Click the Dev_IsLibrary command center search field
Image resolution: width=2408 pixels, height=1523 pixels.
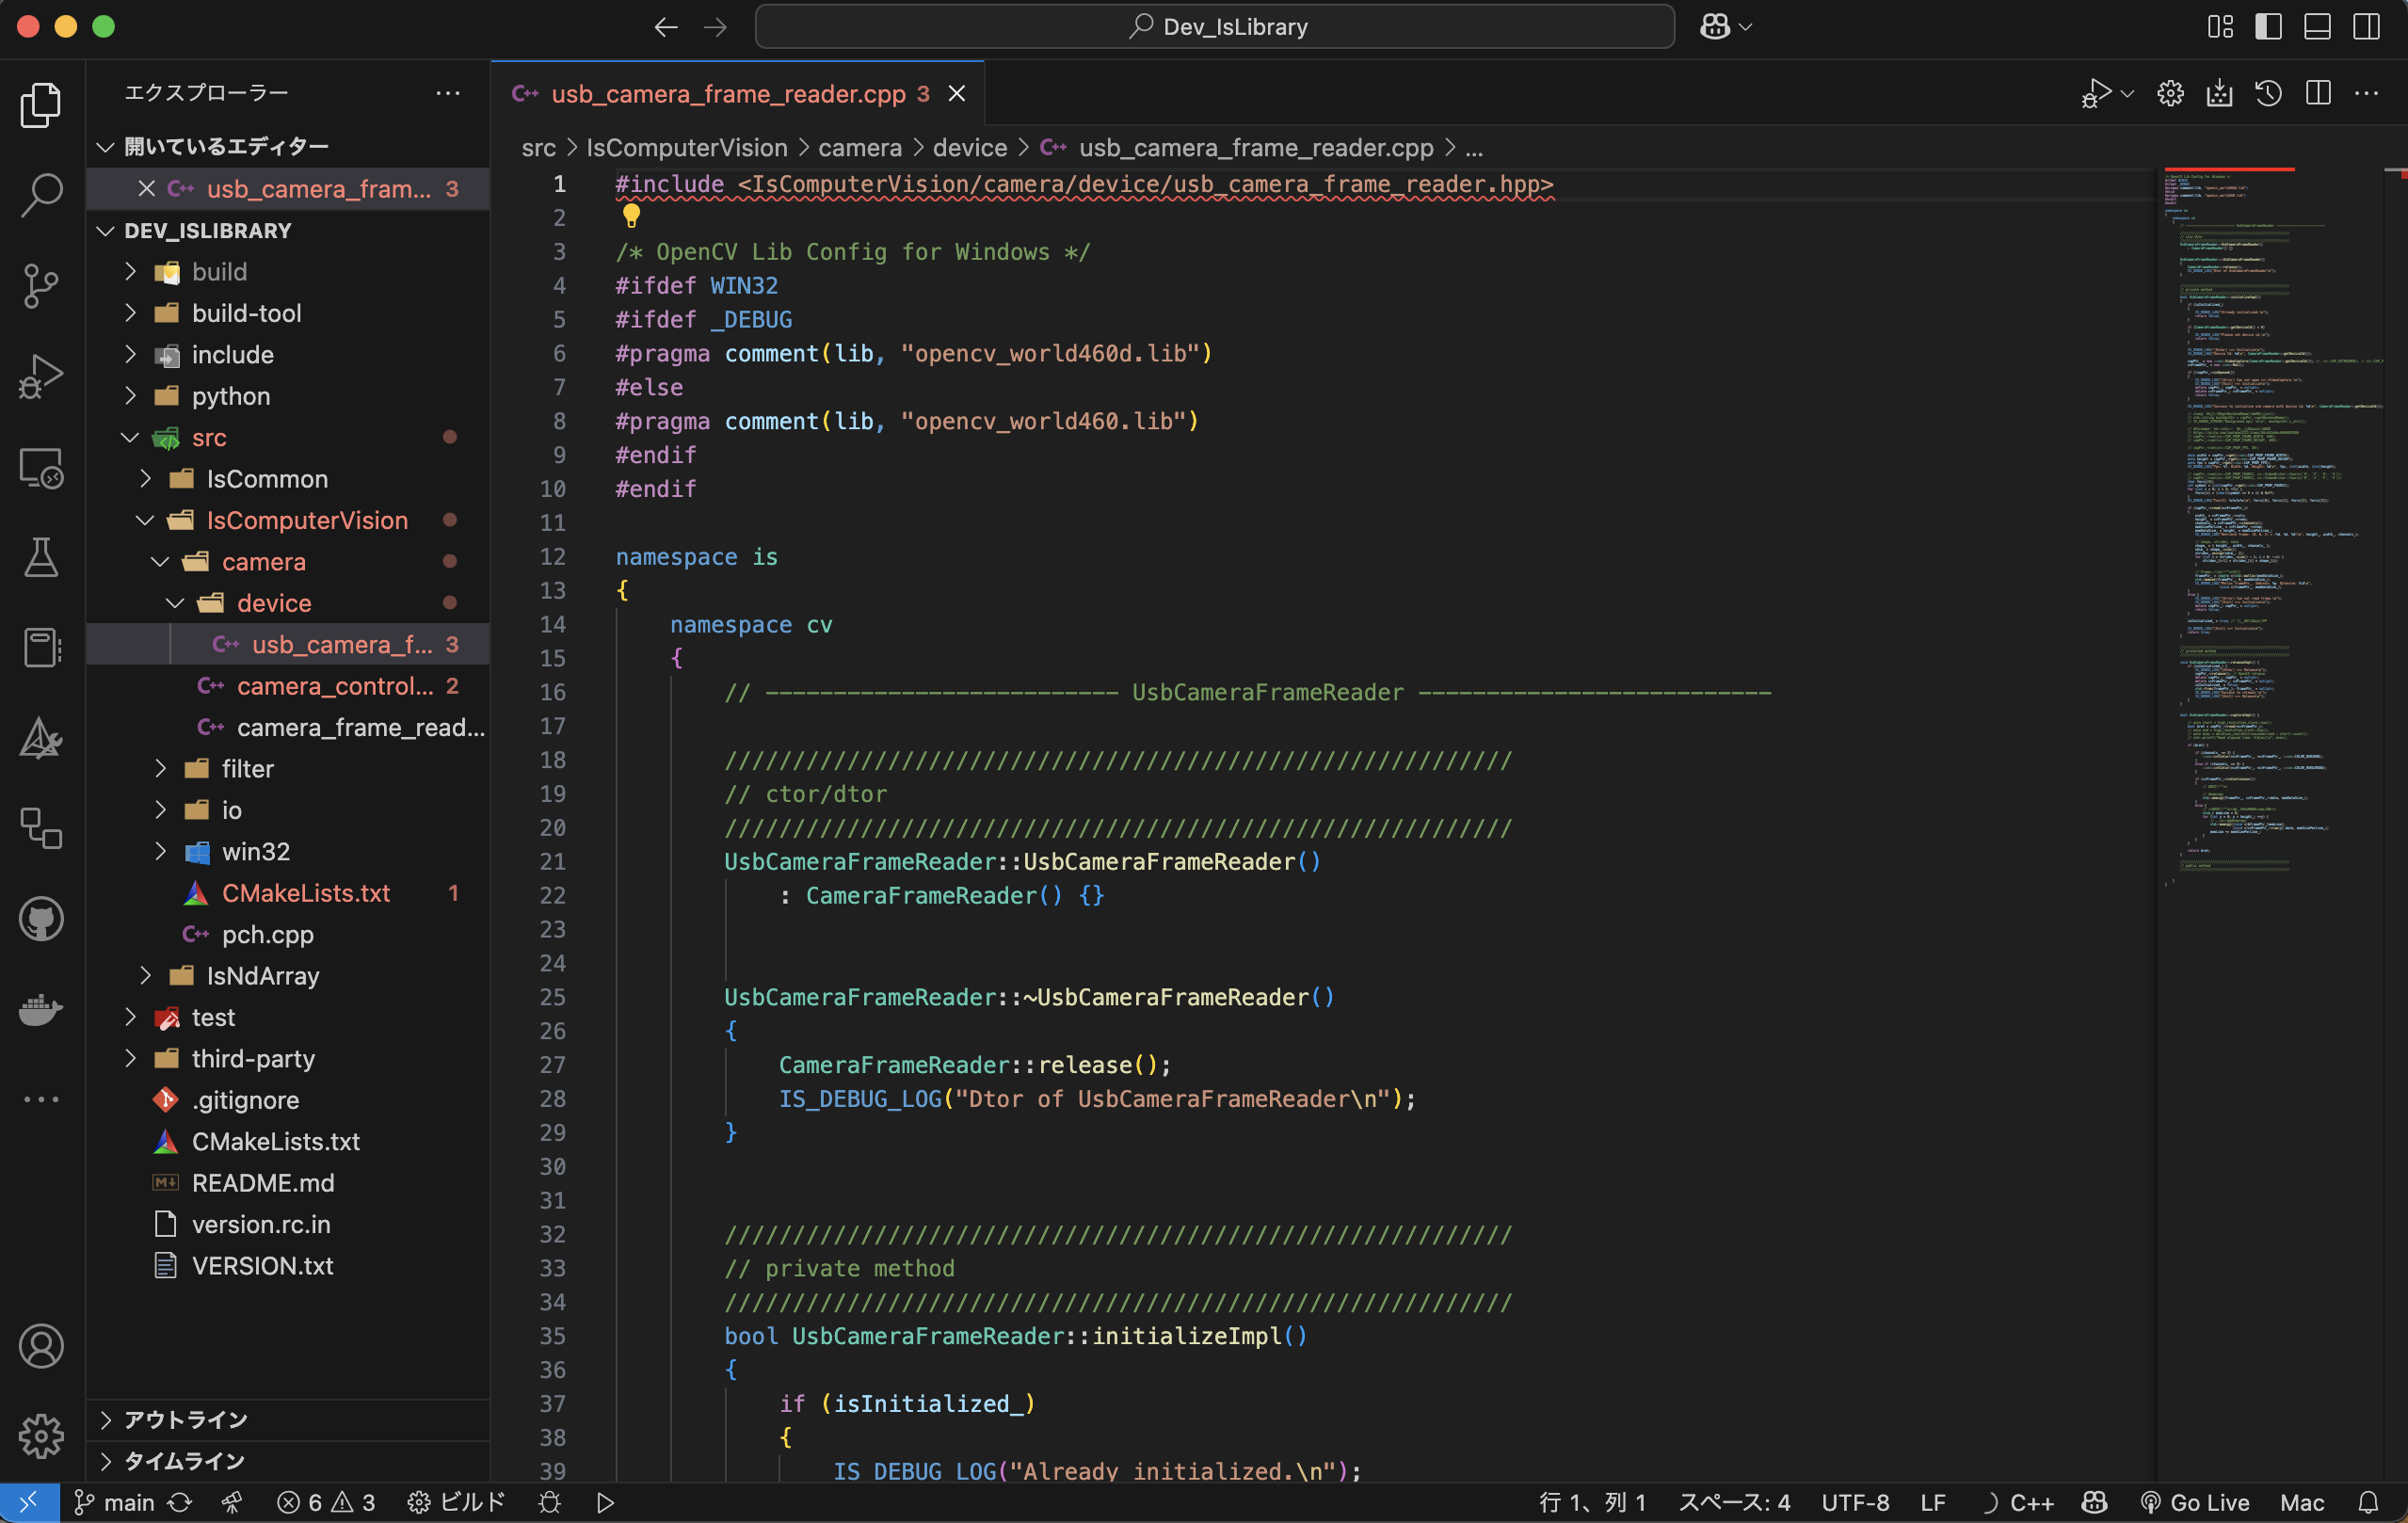[x=1214, y=27]
